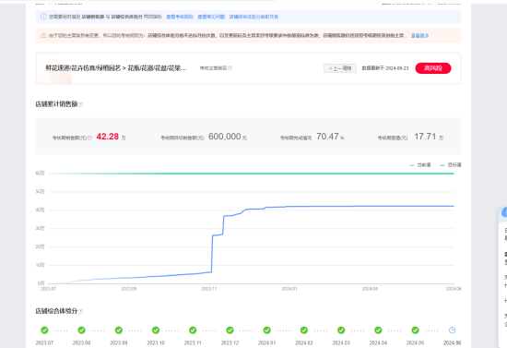Open the 店铺综合体验分映射关系 link

tap(253, 17)
